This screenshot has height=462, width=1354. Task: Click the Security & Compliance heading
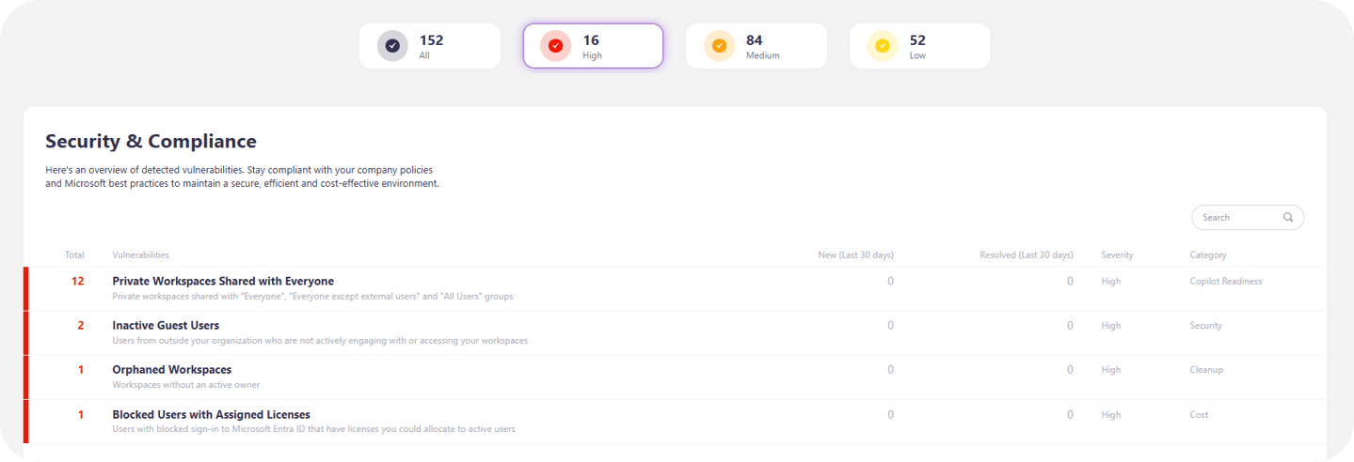[151, 142]
